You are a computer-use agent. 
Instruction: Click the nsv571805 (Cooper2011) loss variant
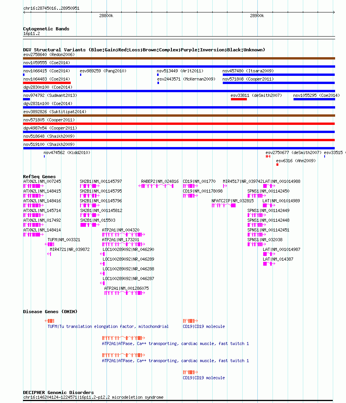tap(179, 124)
